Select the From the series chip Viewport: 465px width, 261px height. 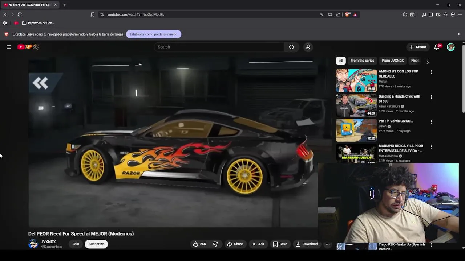(x=362, y=61)
